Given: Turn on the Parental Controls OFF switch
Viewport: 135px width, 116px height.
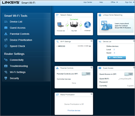Looking at the screenshot, I should click(86, 74).
